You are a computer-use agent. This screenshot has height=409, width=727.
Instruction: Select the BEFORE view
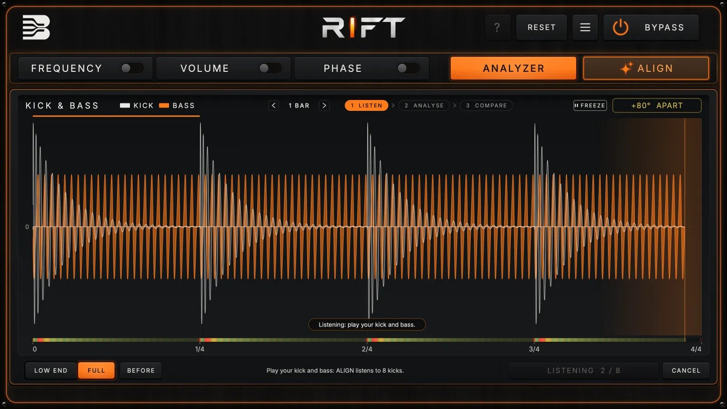click(141, 370)
